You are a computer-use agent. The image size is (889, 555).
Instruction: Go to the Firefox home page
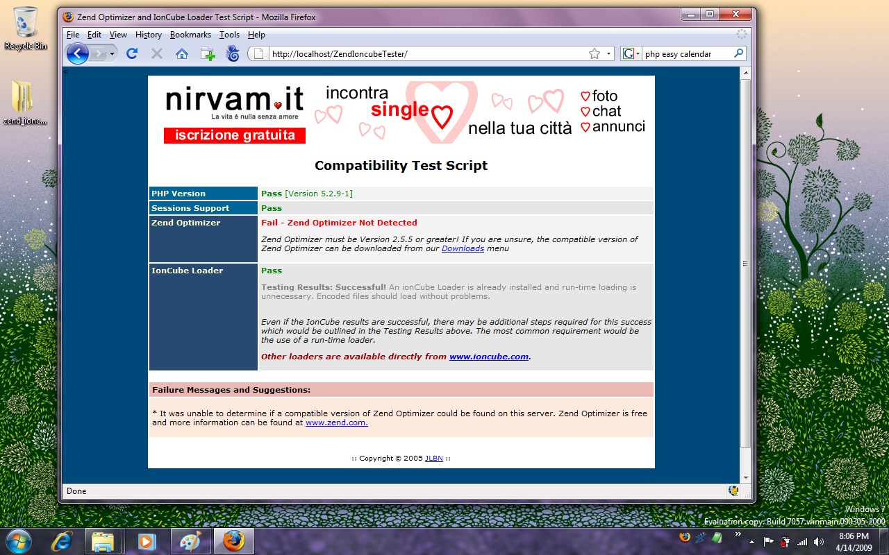click(x=182, y=53)
